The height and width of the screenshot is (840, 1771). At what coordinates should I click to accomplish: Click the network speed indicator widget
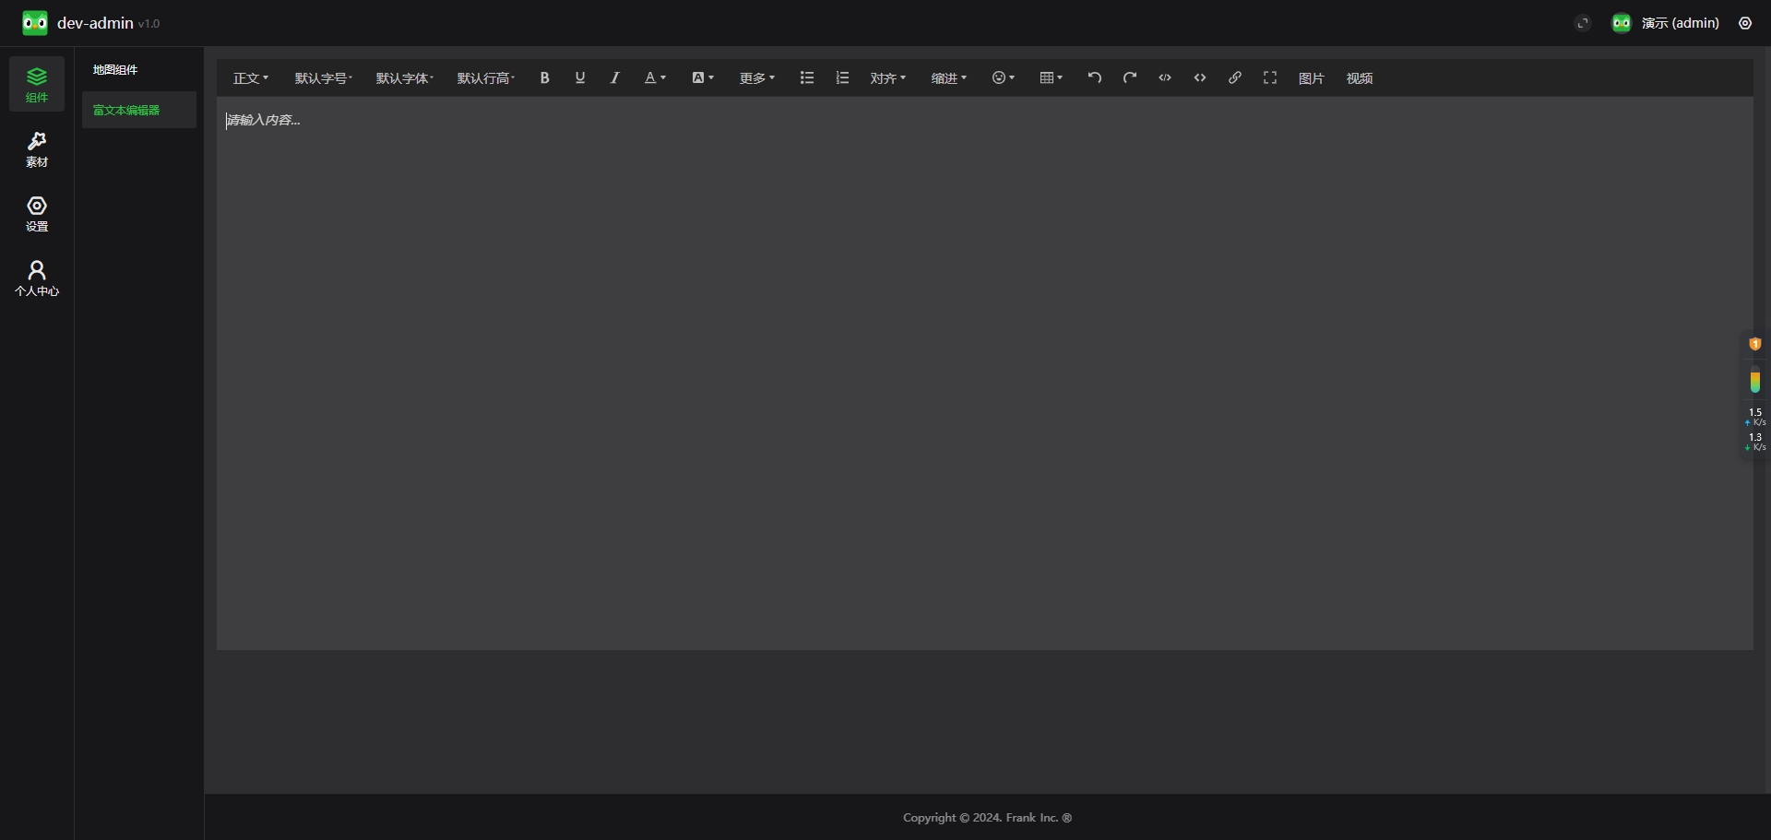tap(1755, 430)
